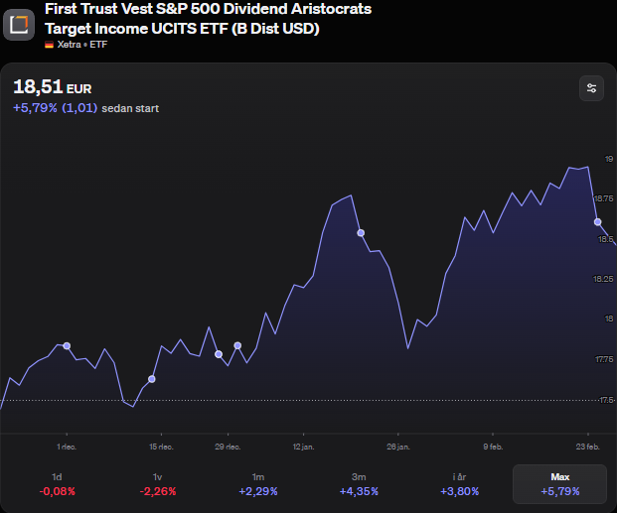Select the 1v time range tab
This screenshot has height=513, width=617.
(157, 484)
